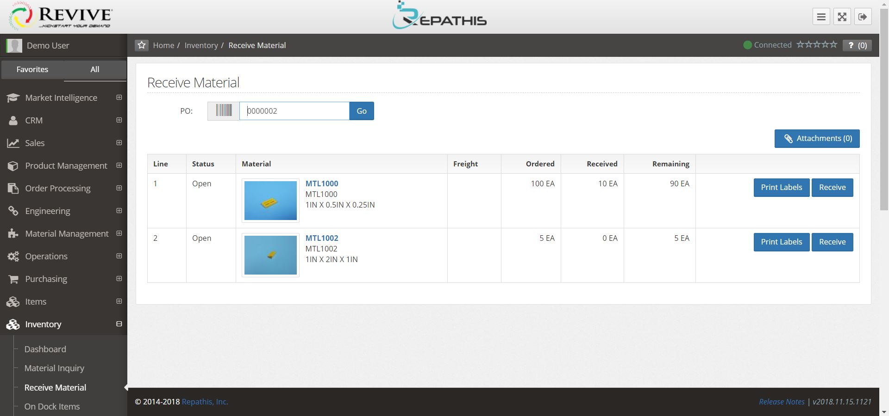
Task: Click the Product Management box icon
Action: click(x=13, y=166)
